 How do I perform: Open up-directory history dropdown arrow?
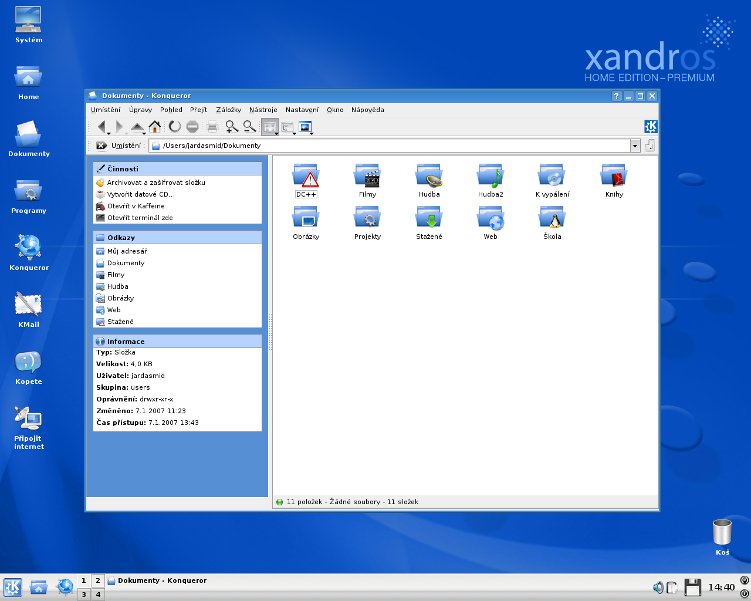click(x=144, y=133)
